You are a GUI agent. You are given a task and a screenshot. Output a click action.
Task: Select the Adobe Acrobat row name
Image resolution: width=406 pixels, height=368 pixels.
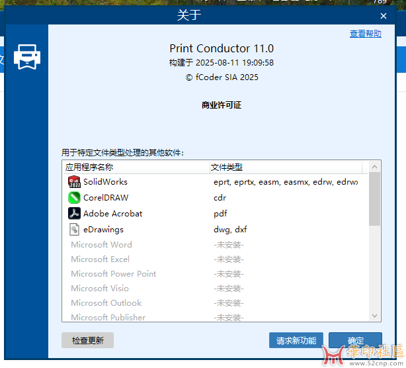[x=112, y=214]
